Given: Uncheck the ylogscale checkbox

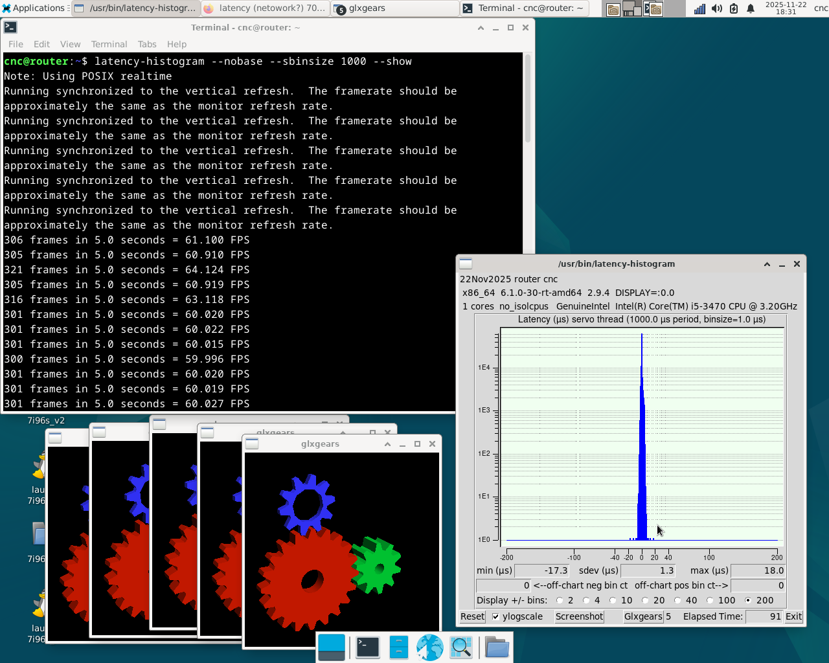Looking at the screenshot, I should tap(496, 616).
